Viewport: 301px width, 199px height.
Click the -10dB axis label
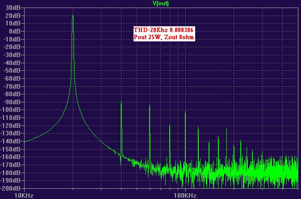click(x=12, y=39)
